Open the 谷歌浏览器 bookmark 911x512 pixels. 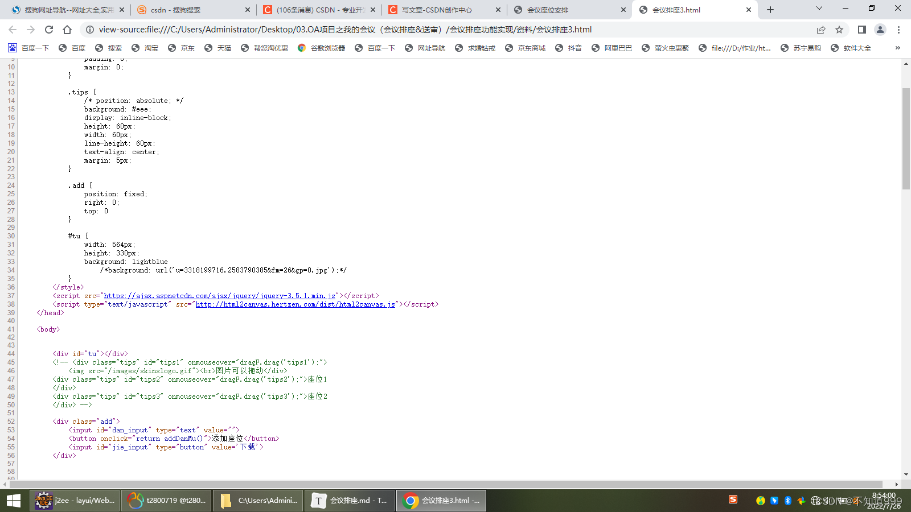[x=321, y=48]
